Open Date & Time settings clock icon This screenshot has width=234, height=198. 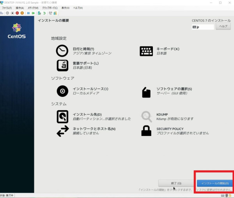pos(62,51)
